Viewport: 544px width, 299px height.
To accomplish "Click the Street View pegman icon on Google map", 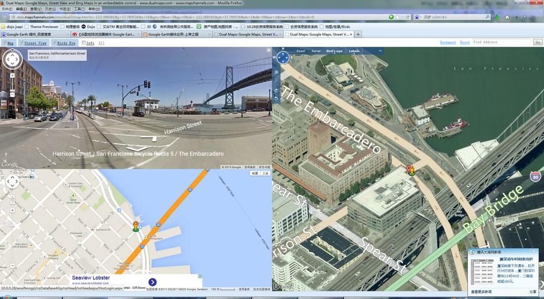I will (13, 200).
